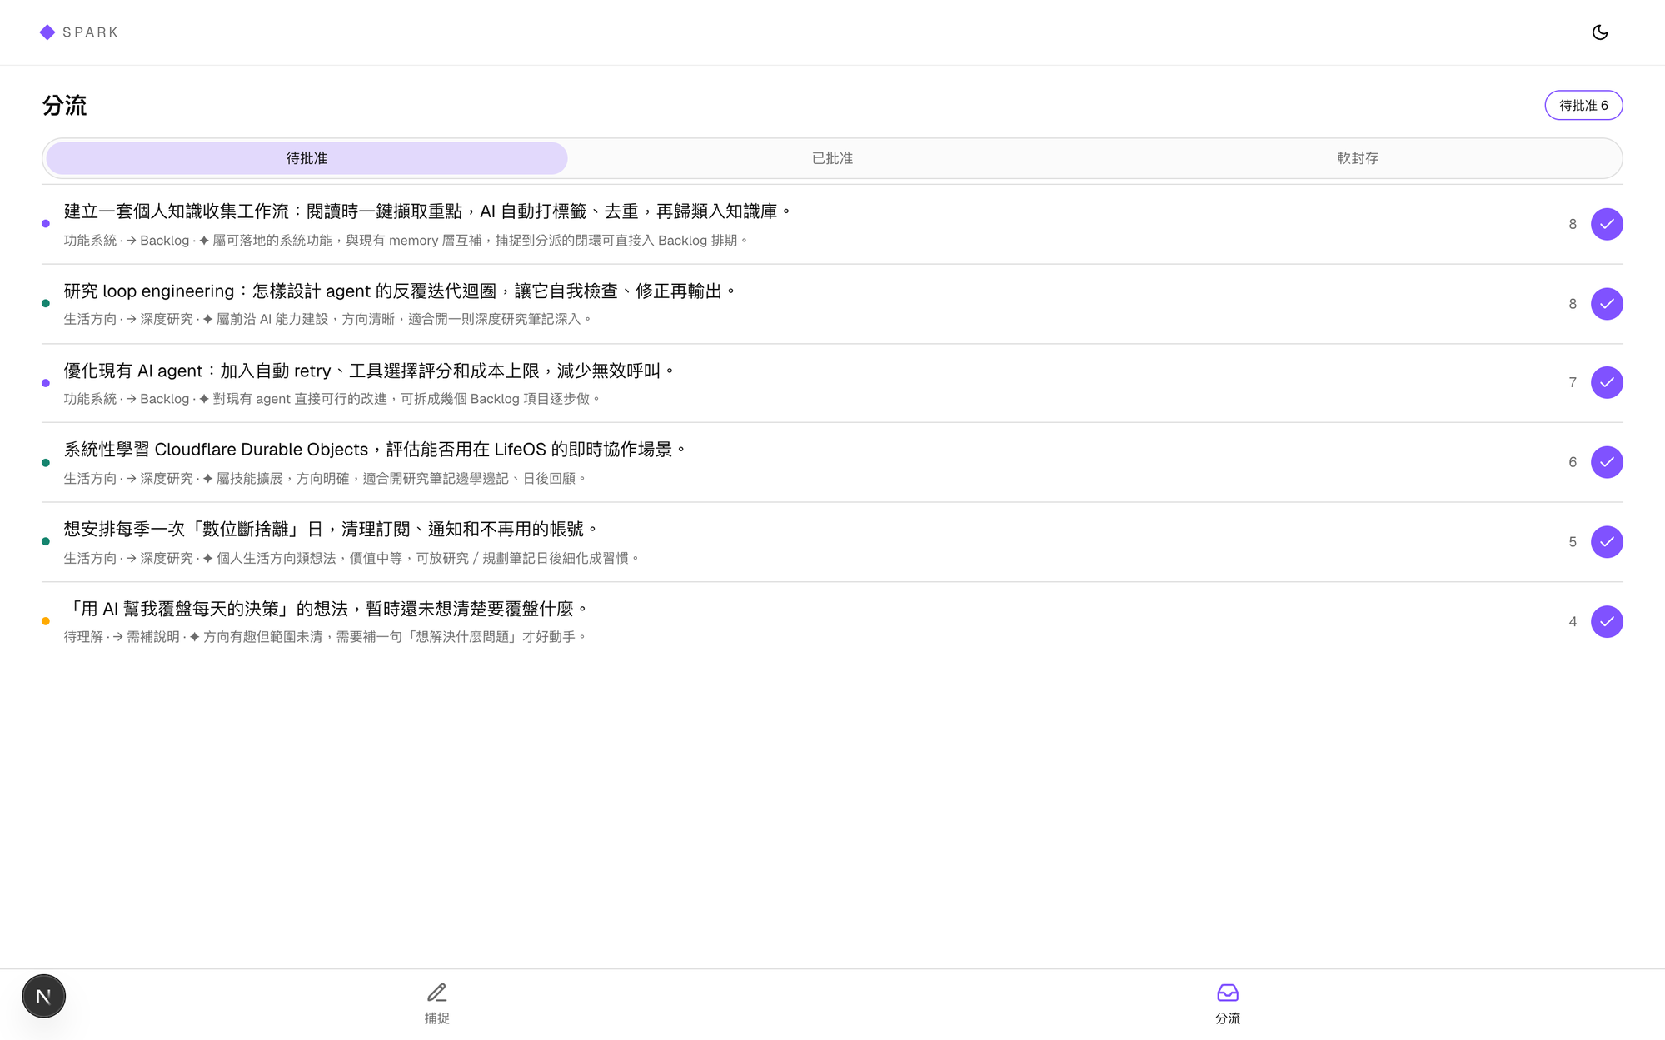The width and height of the screenshot is (1665, 1040).
Task: Click the purple diamond Spark logo icon
Action: tap(47, 32)
